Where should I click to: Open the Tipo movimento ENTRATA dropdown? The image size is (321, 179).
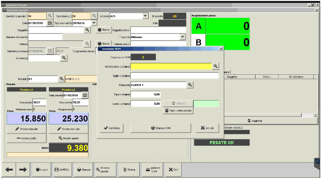tap(94, 23)
